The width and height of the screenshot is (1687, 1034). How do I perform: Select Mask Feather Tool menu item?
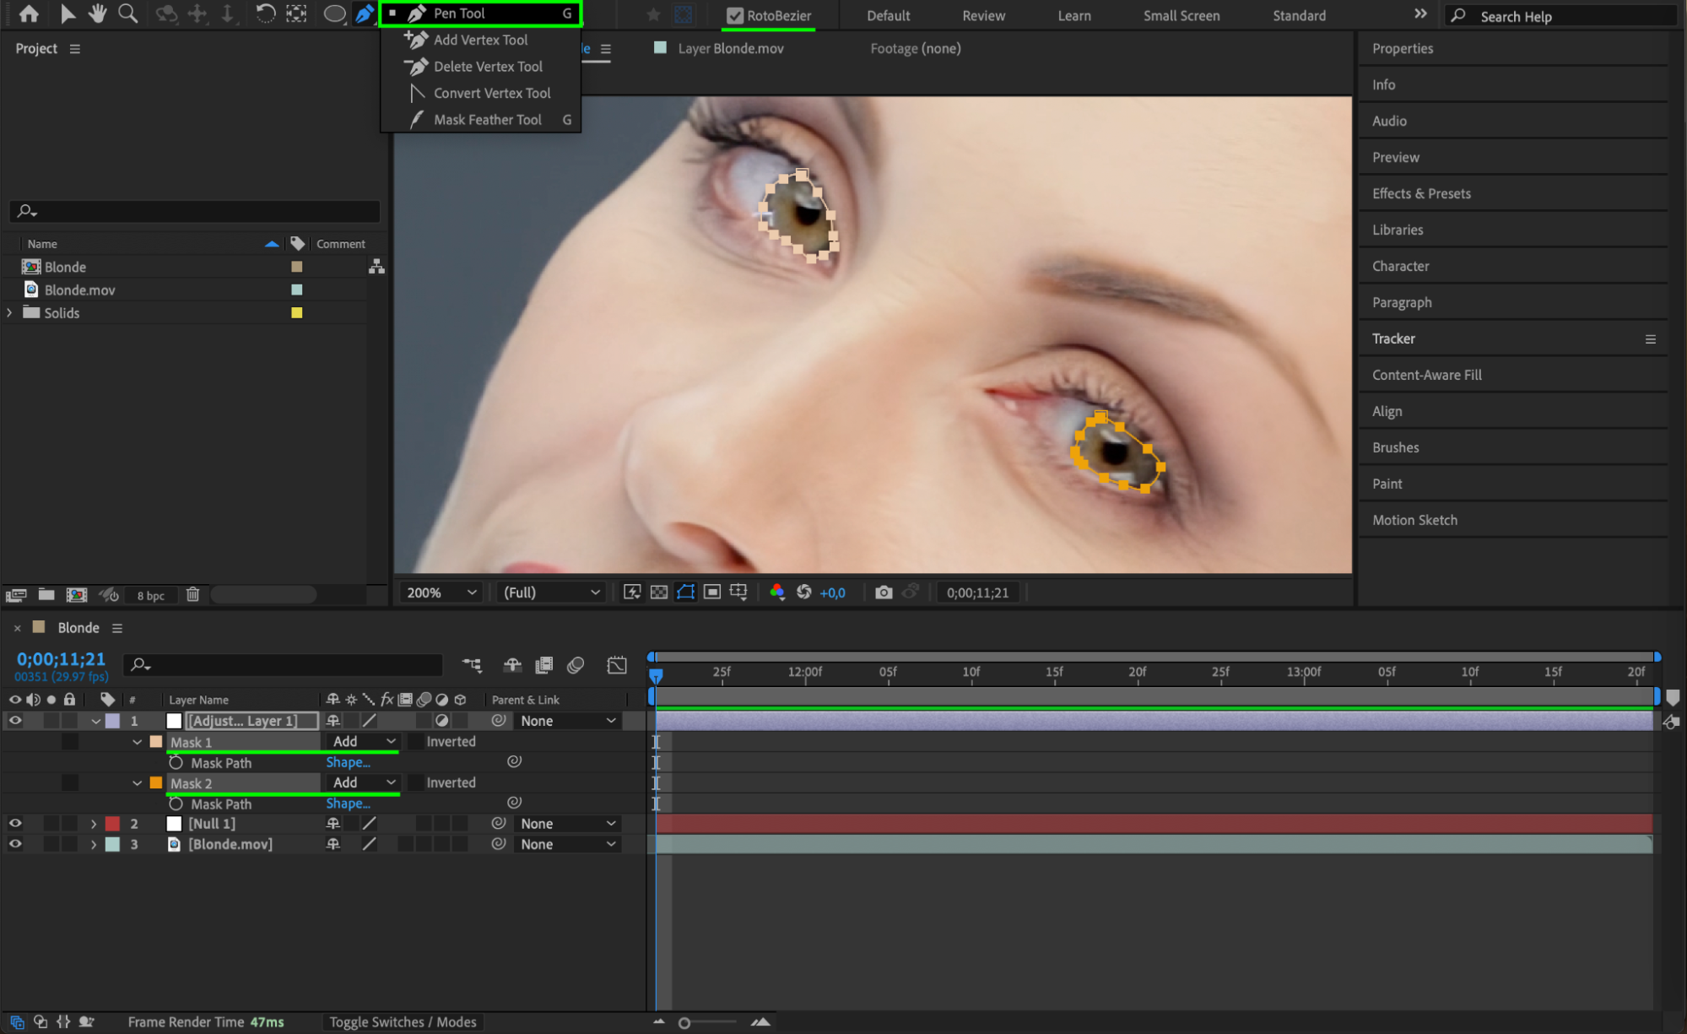pyautogui.click(x=487, y=120)
